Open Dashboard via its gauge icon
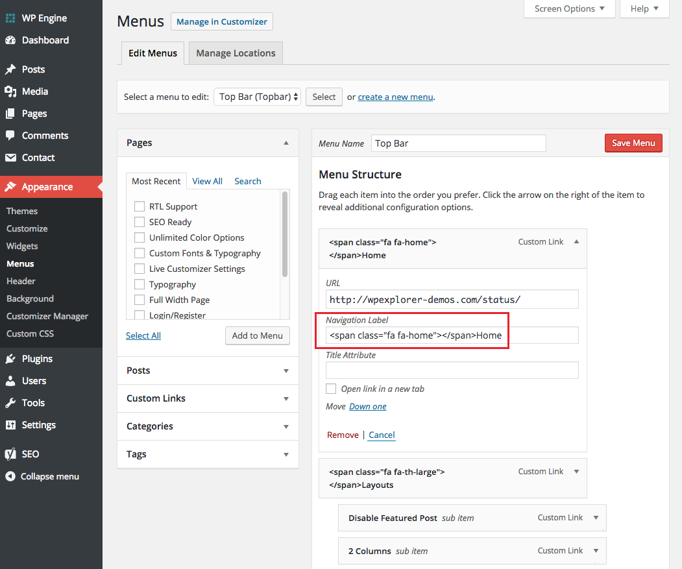The height and width of the screenshot is (569, 682). click(10, 40)
